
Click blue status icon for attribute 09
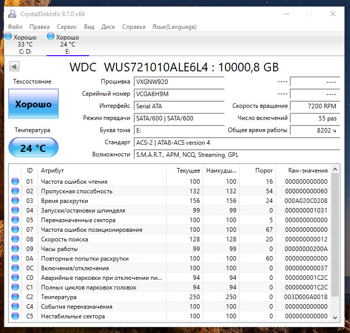pos(15,249)
